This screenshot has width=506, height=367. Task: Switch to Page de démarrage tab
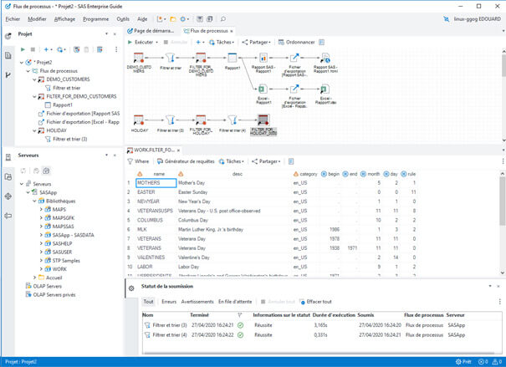pyautogui.click(x=151, y=31)
